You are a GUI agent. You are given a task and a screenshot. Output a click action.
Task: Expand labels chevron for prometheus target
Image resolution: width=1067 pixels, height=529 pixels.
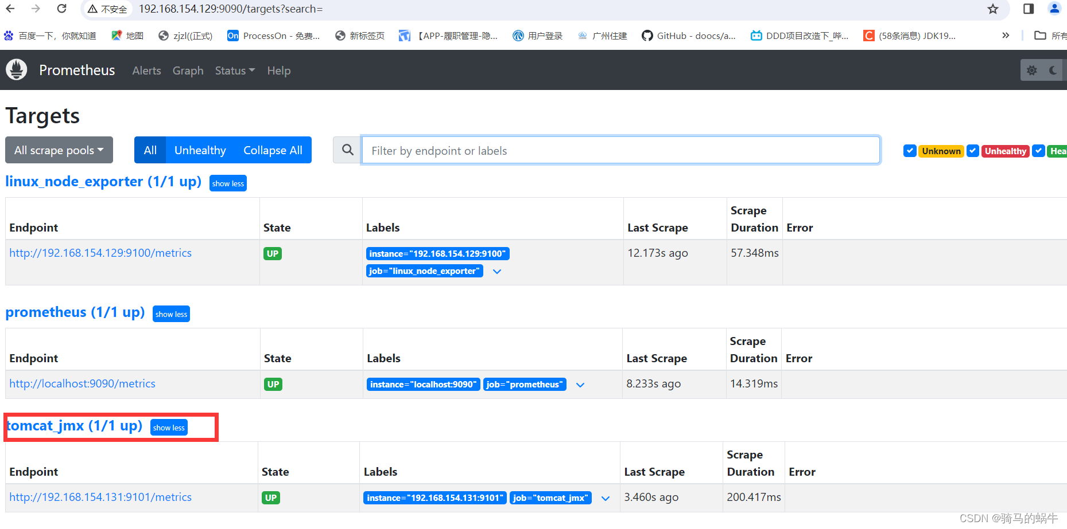[580, 385]
